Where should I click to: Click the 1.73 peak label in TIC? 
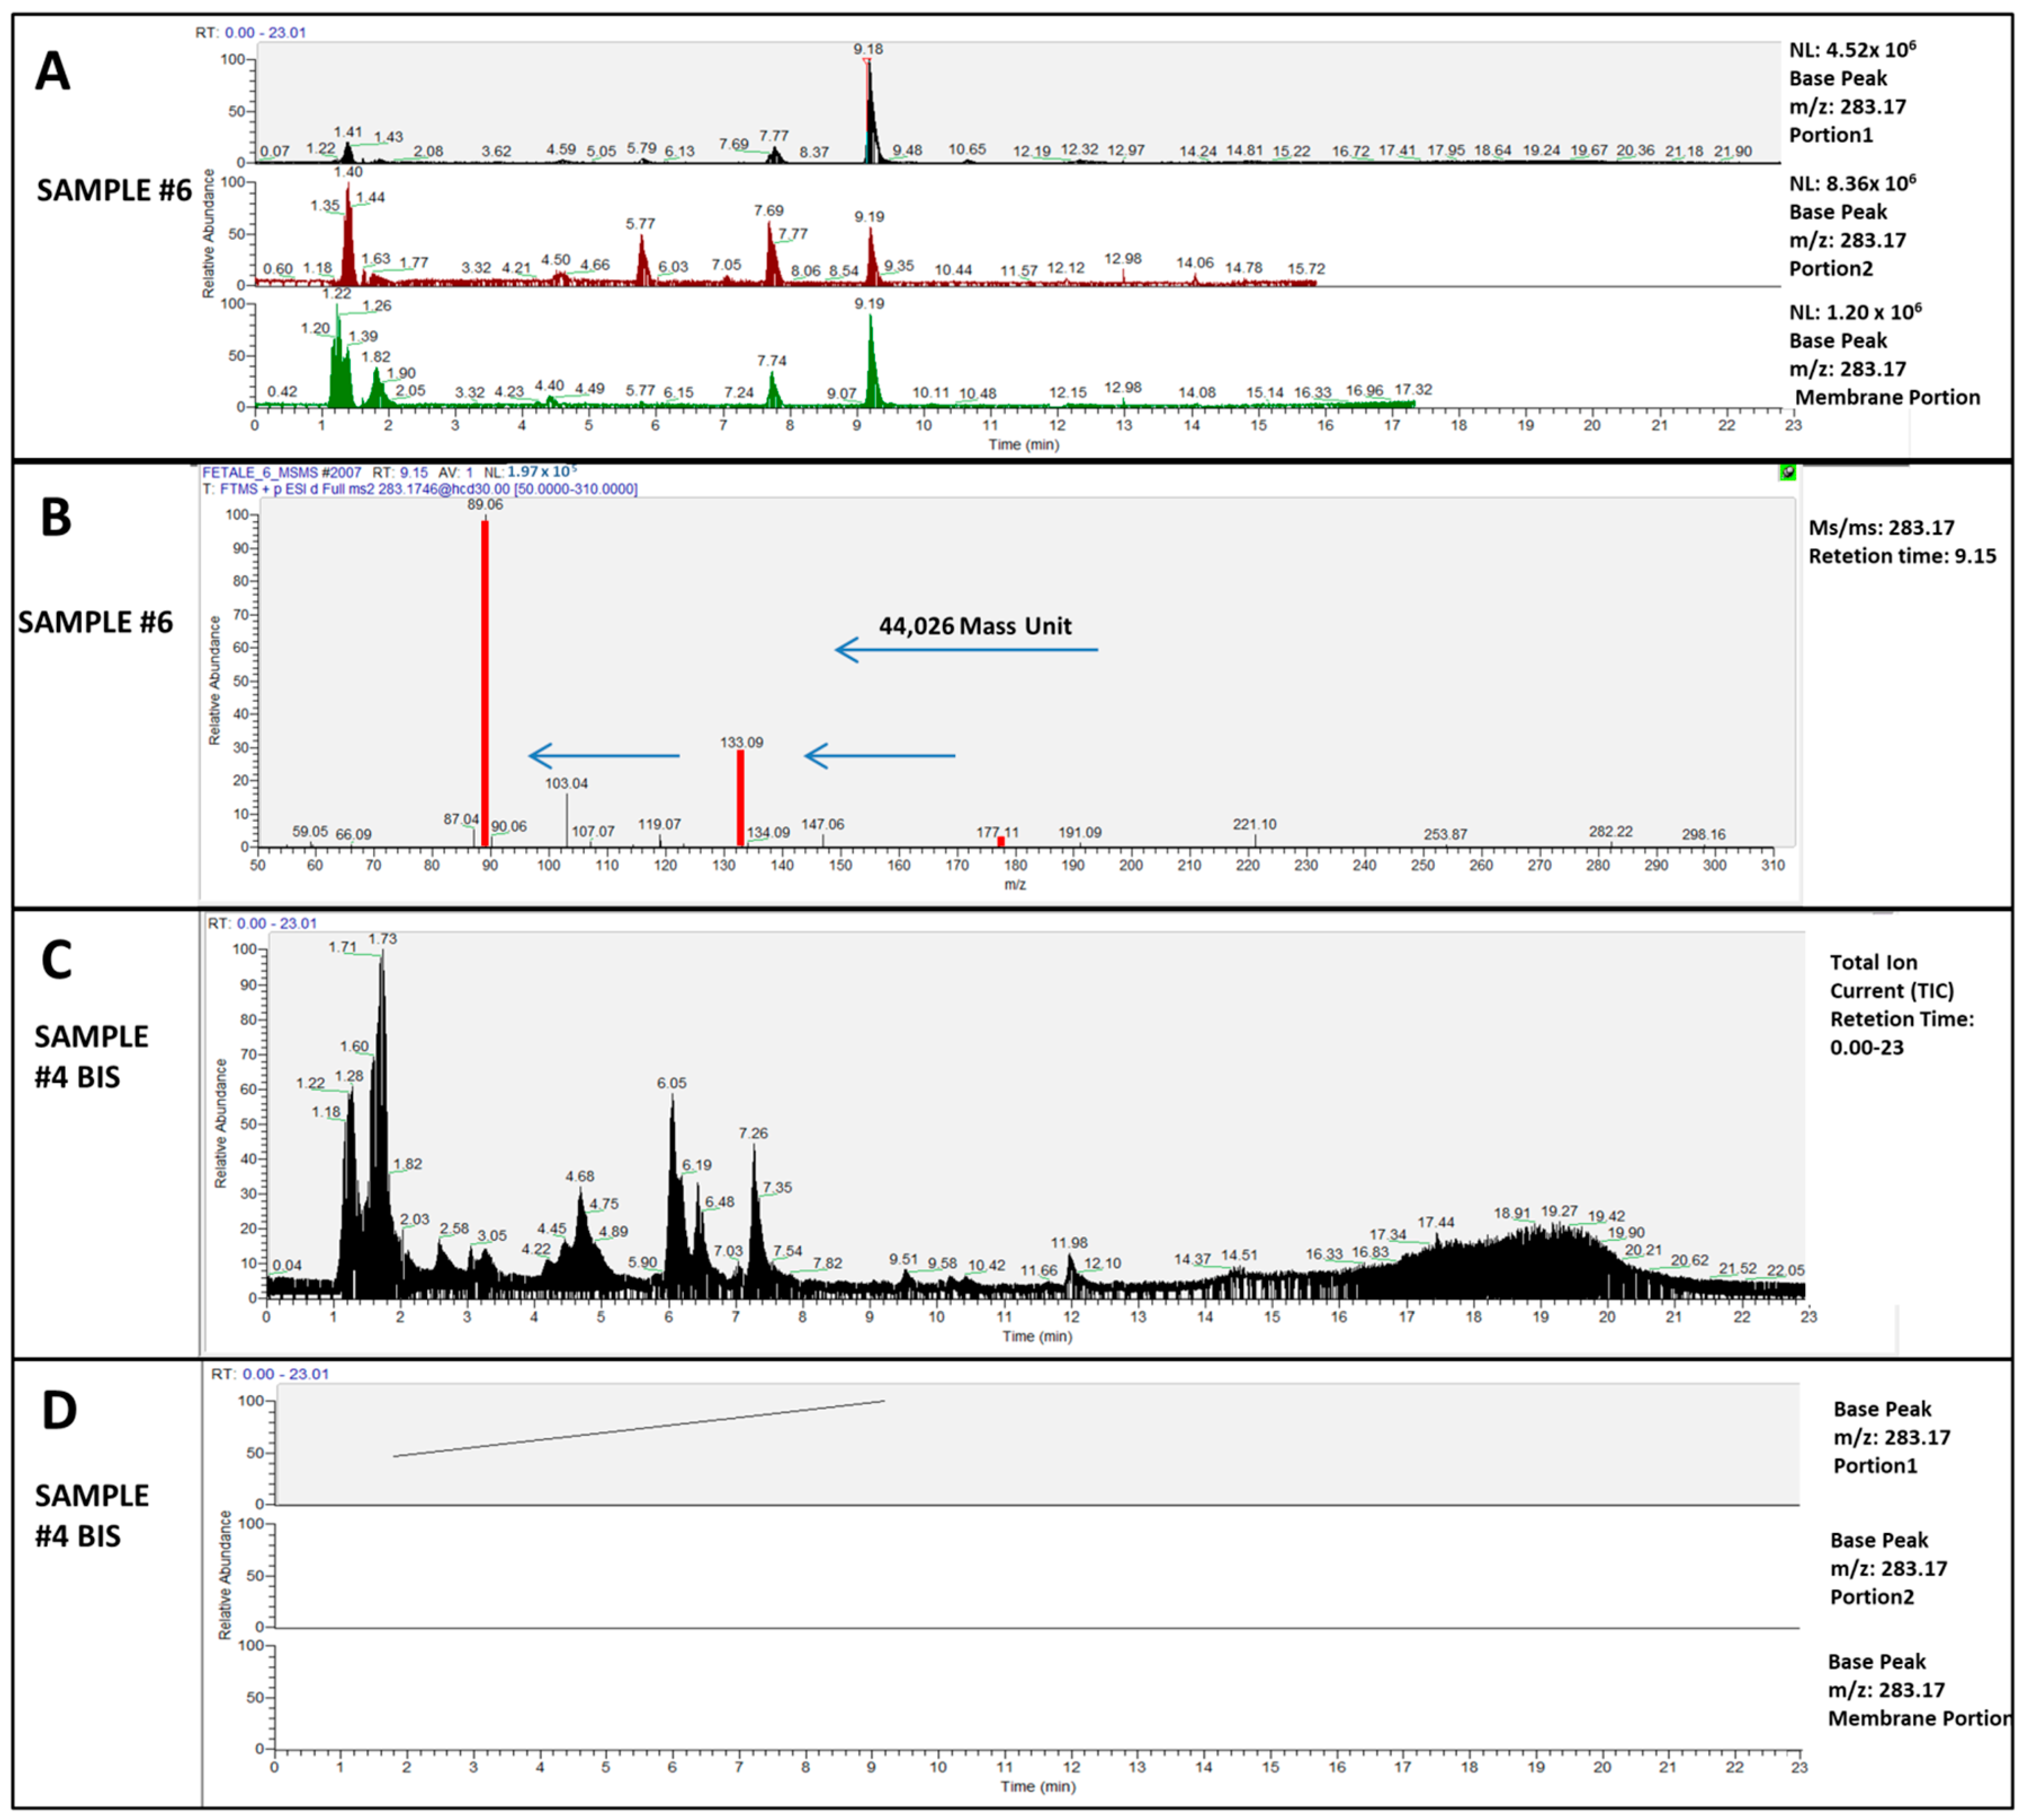pos(383,939)
